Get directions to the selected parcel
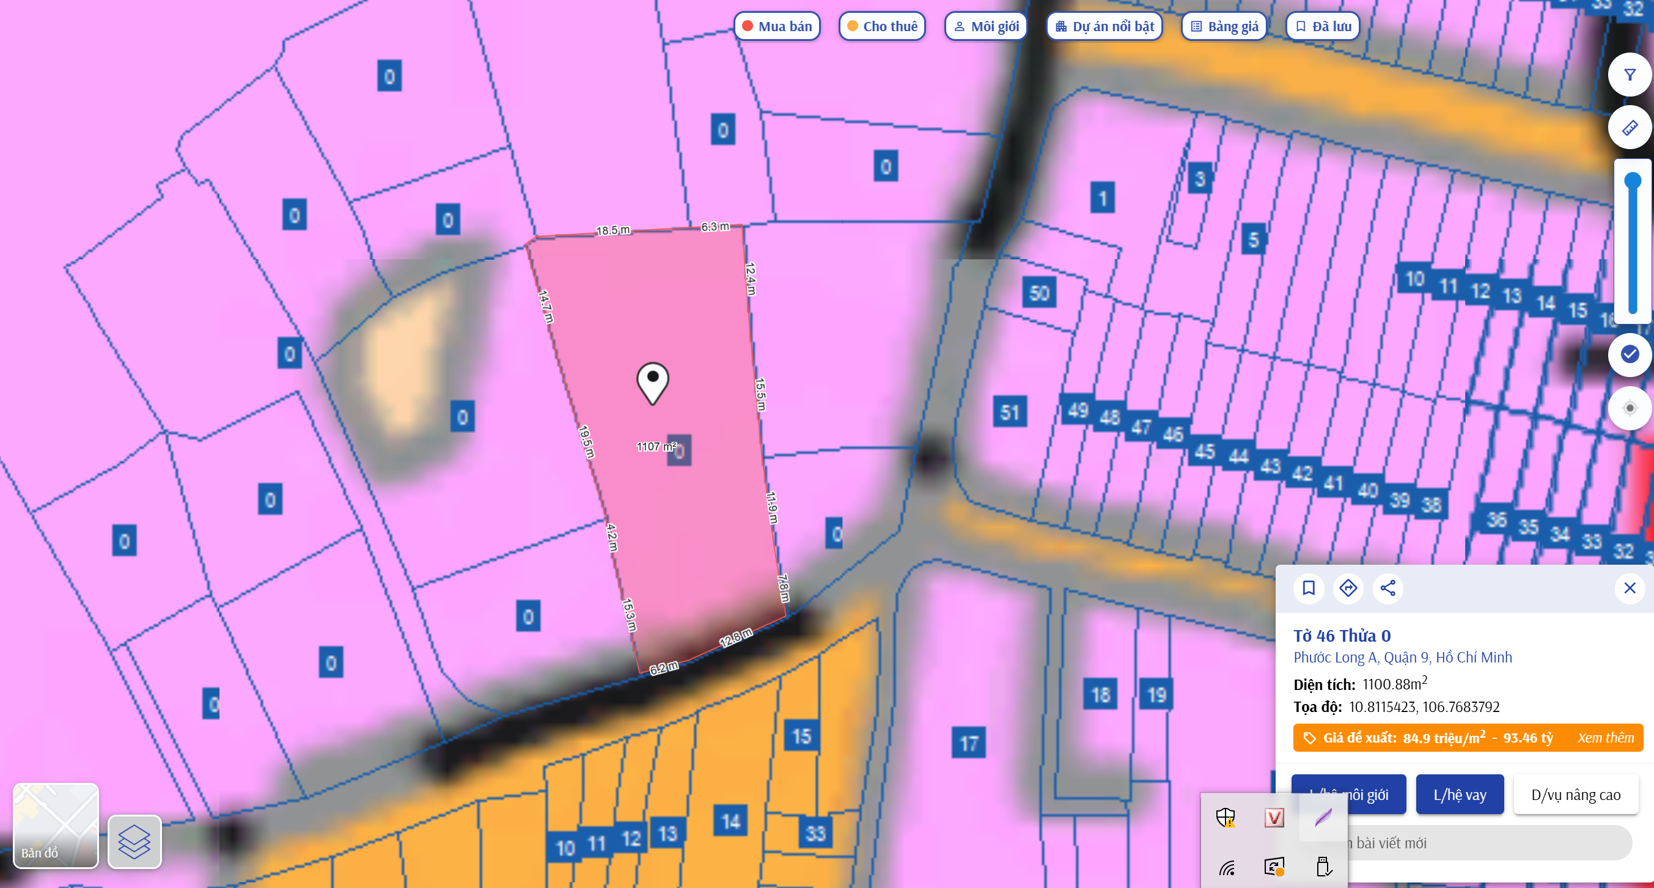This screenshot has height=888, width=1654. point(1348,587)
